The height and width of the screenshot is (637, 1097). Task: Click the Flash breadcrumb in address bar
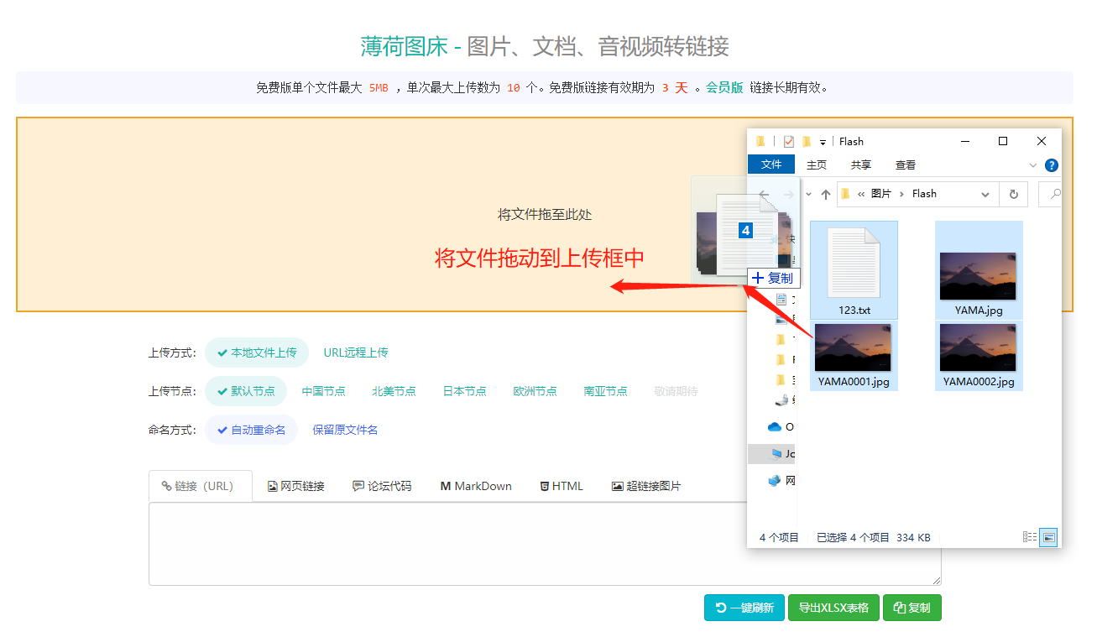tap(924, 194)
